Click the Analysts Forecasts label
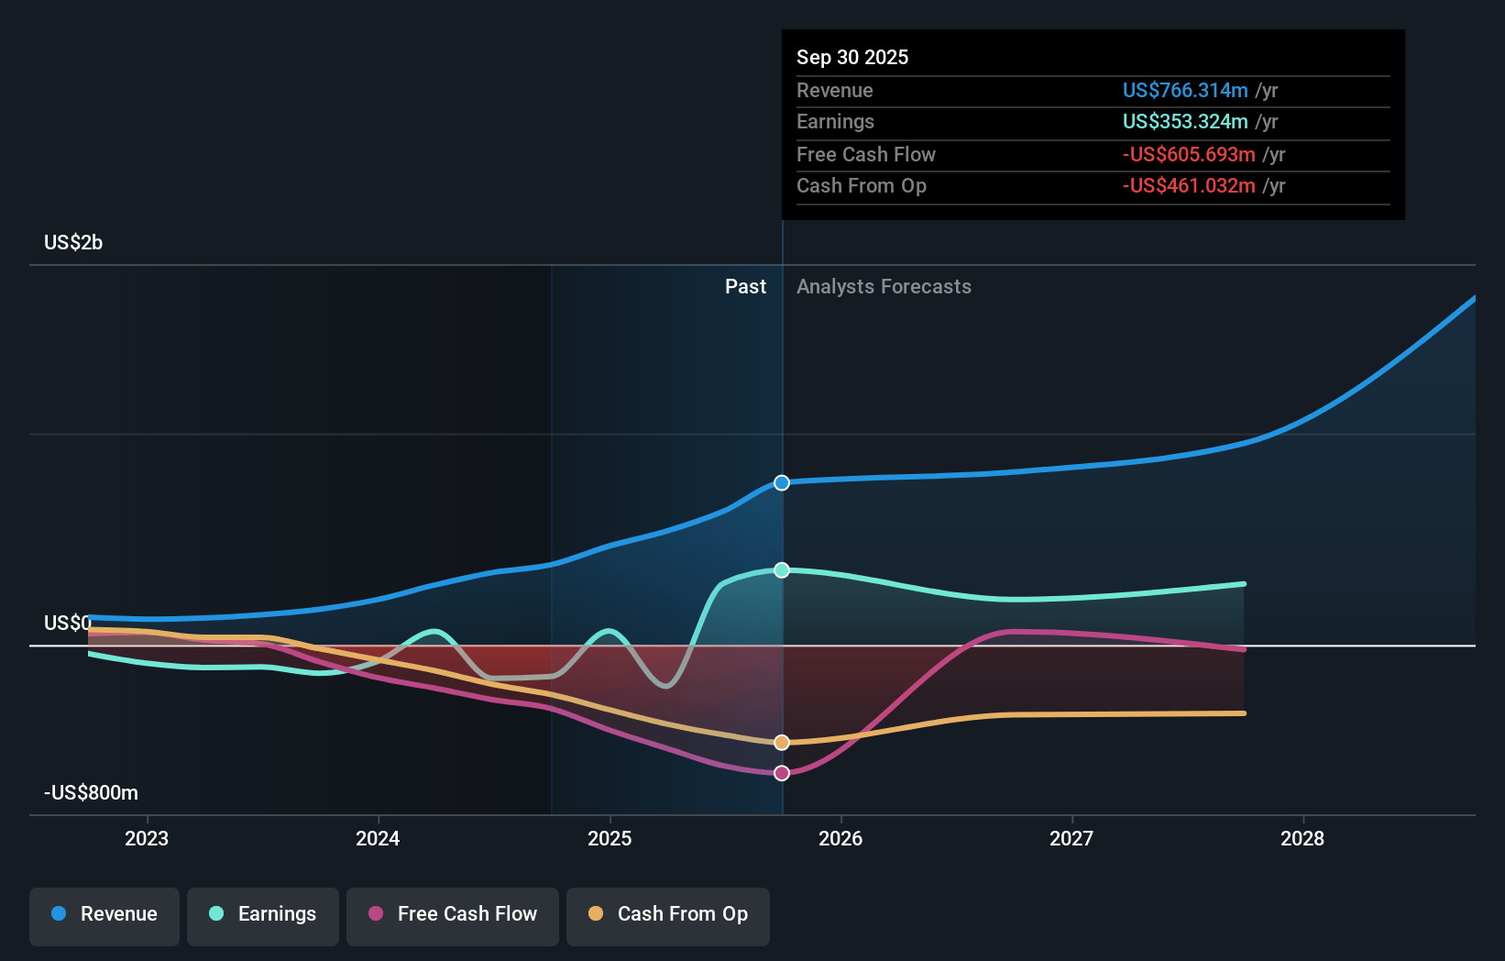 (884, 287)
